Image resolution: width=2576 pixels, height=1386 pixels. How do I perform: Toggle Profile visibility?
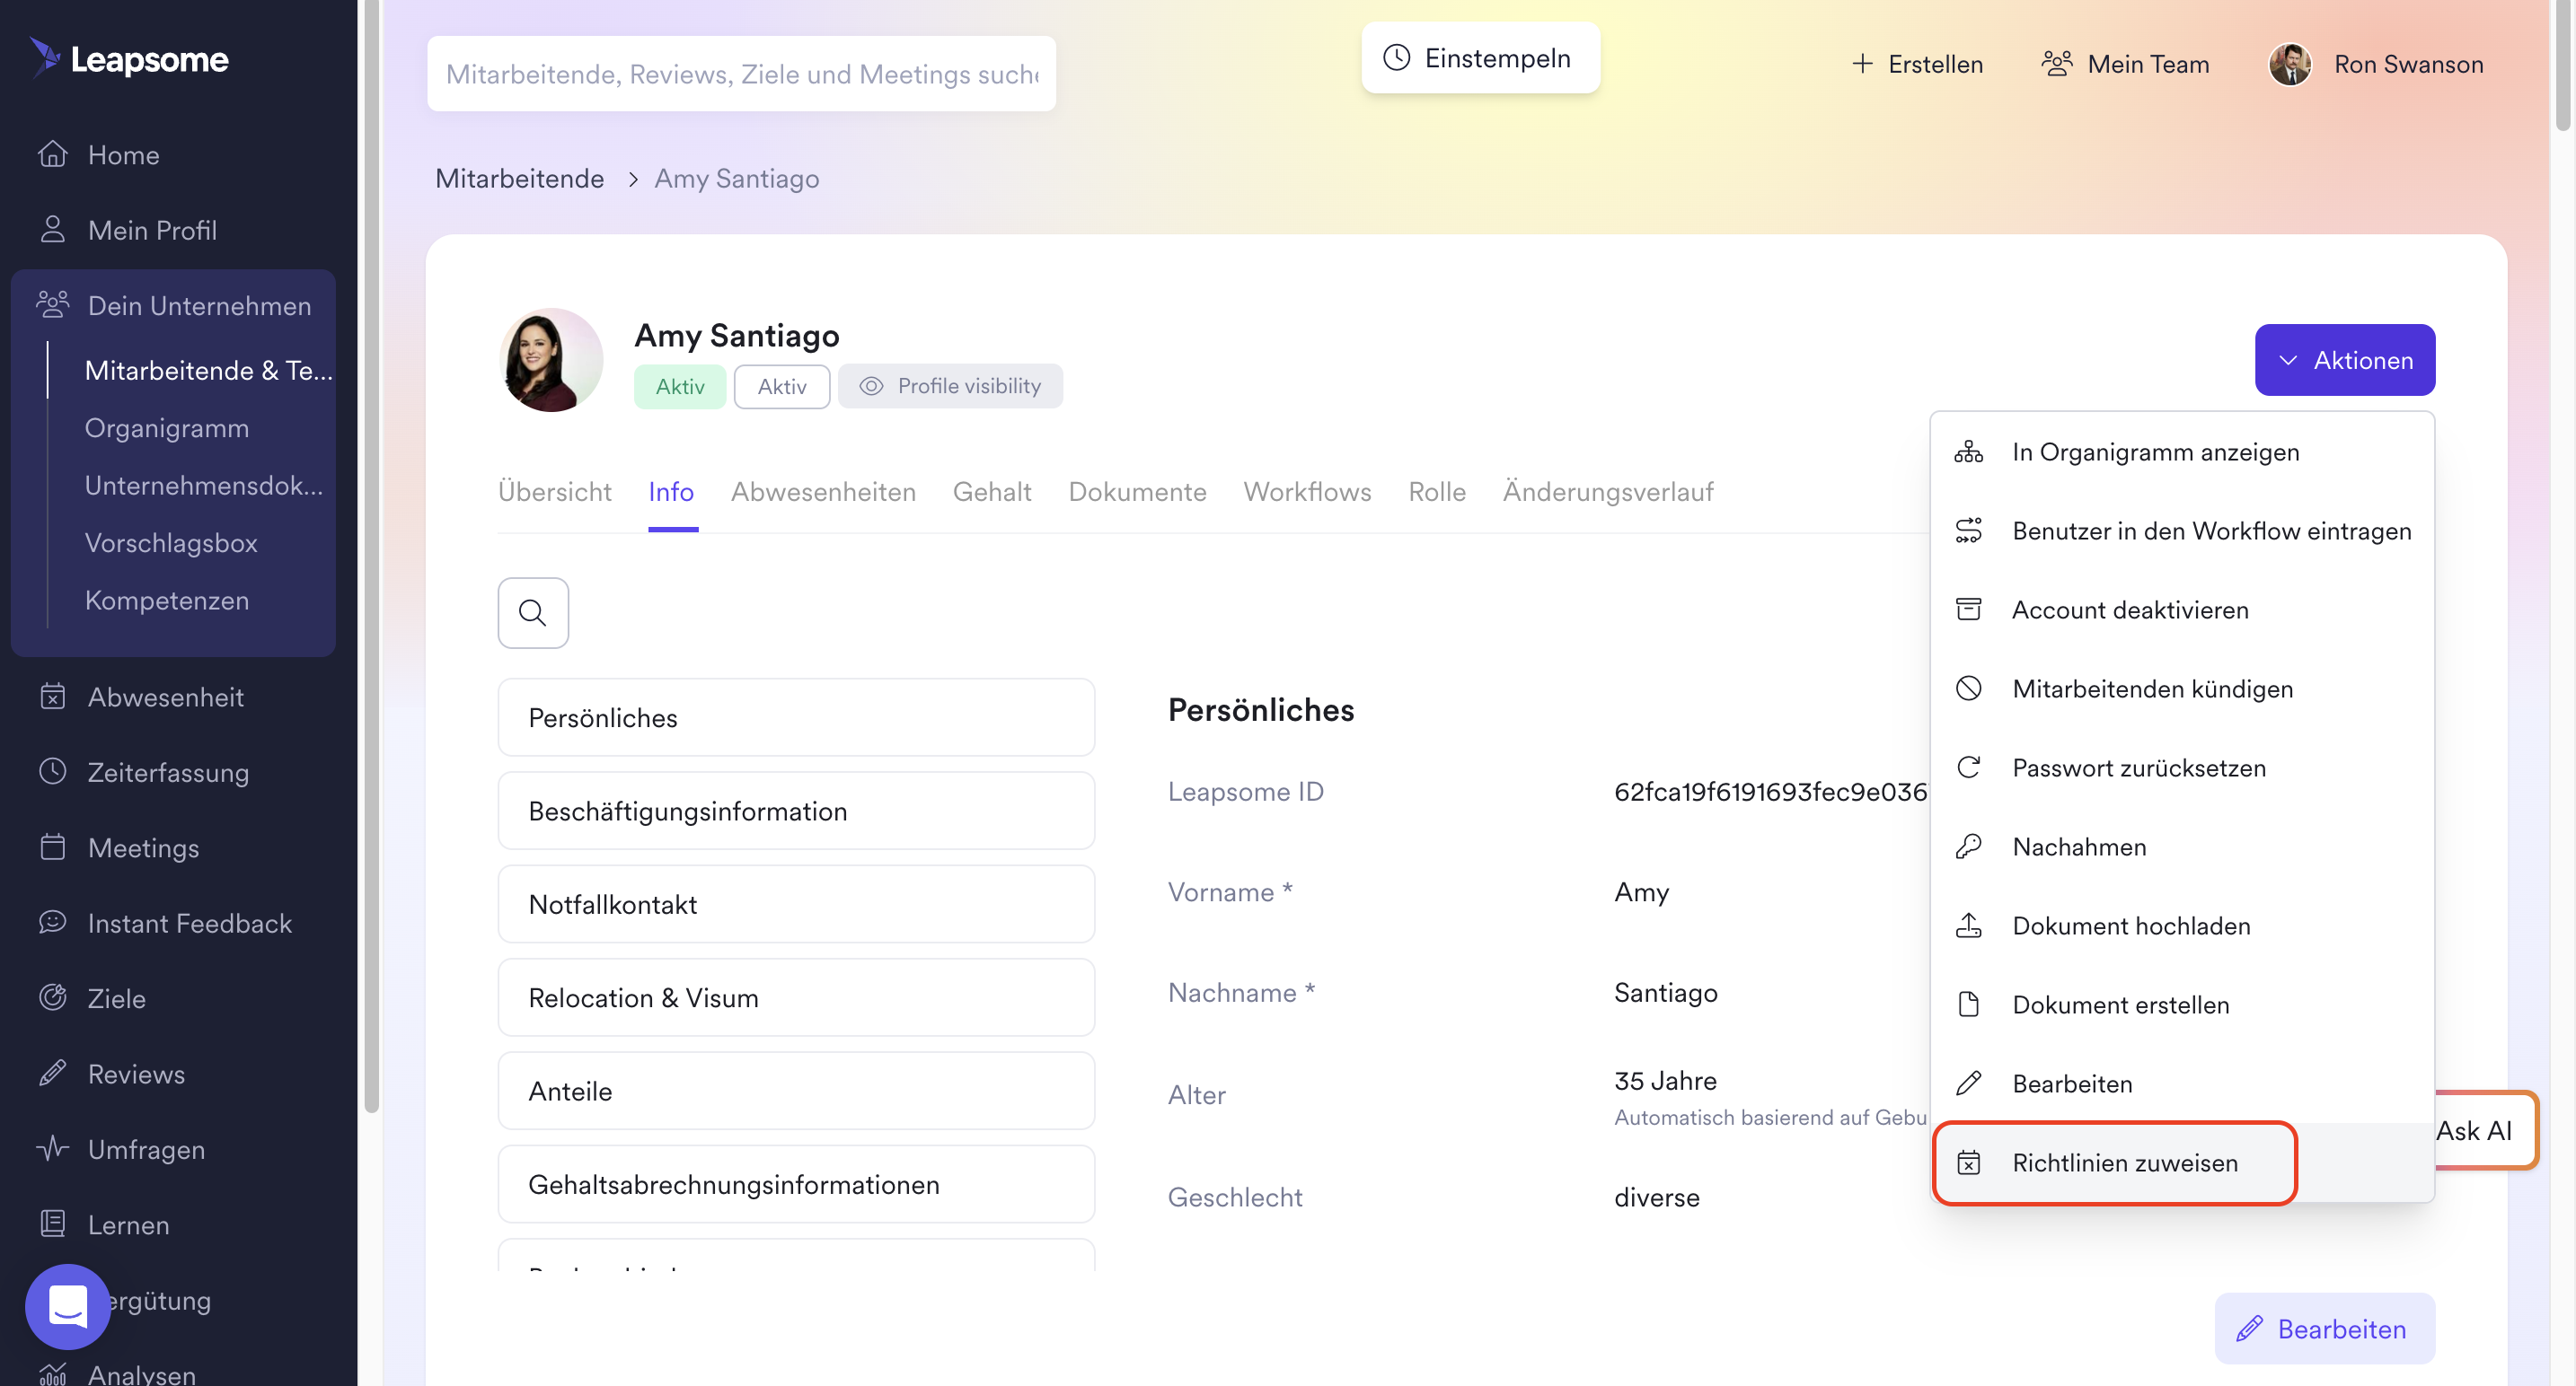coord(950,386)
